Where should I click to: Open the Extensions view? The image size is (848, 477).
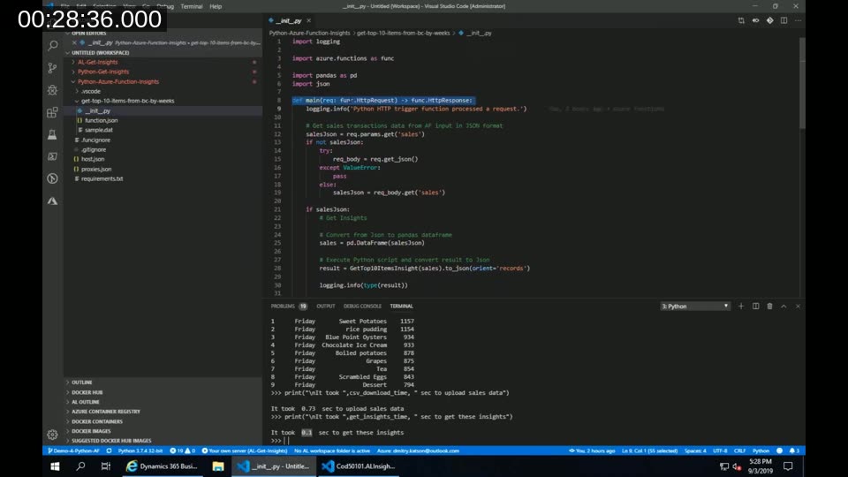pyautogui.click(x=52, y=112)
